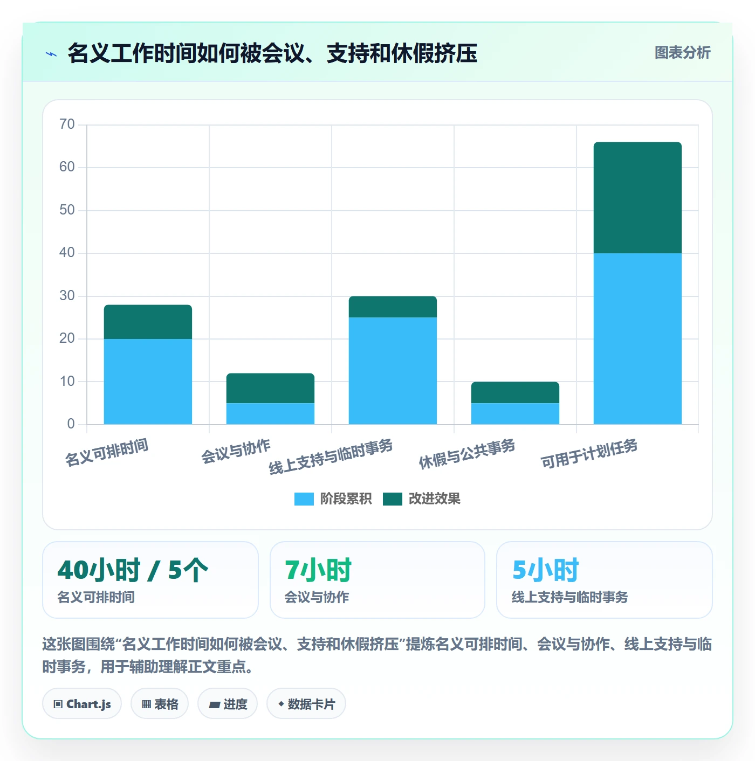Image resolution: width=755 pixels, height=761 pixels.
Task: Click the y-axis value 10
Action: (67, 382)
